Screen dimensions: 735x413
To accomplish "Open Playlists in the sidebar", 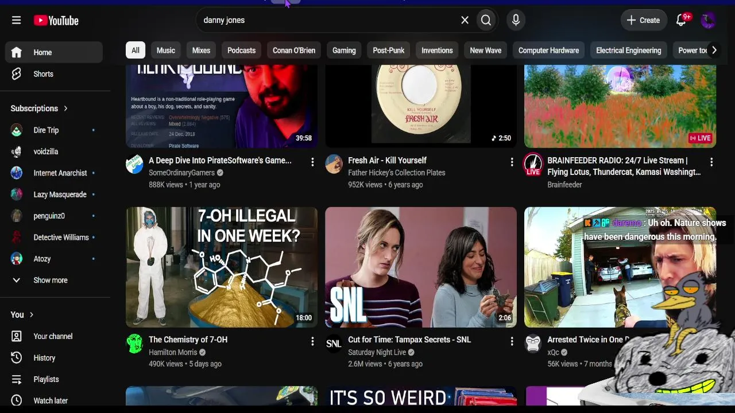I will point(54,379).
